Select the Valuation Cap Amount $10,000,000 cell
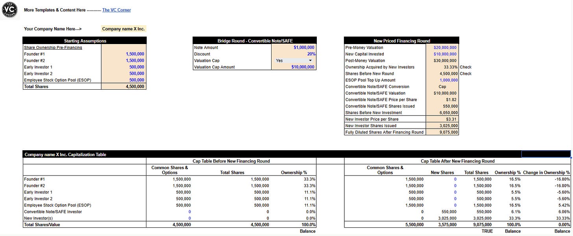The image size is (573, 236). point(294,67)
